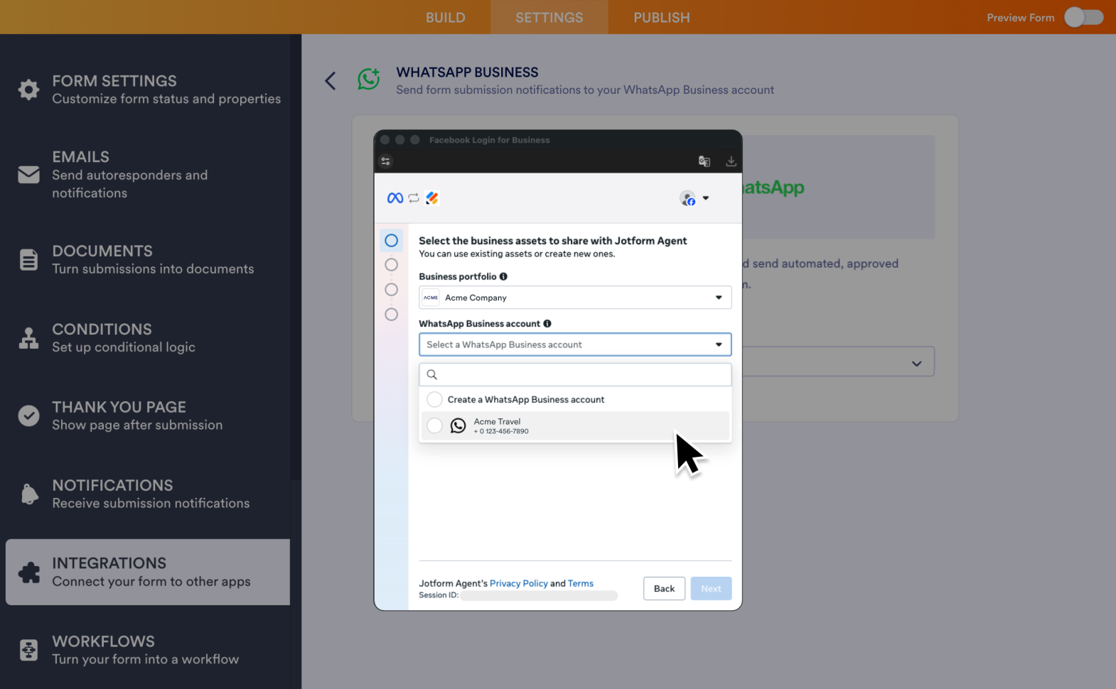
Task: Click the download icon in popup toolbar
Action: (x=731, y=161)
